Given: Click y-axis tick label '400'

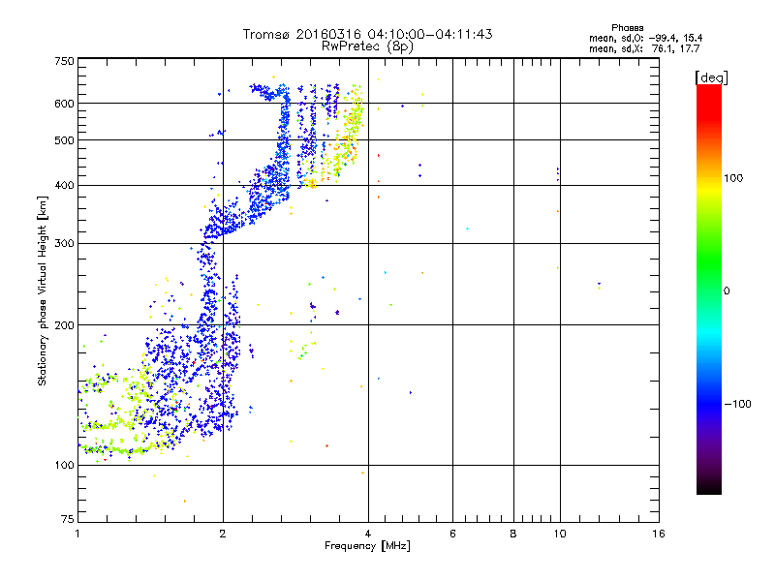Looking at the screenshot, I should tap(64, 185).
